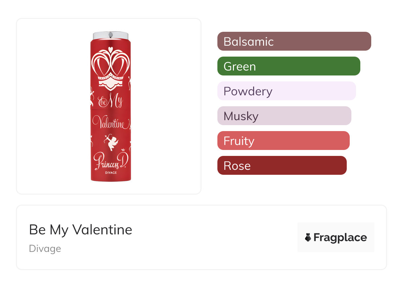The image size is (403, 286).
Task: Select the Rose accord bar
Action: [x=282, y=166]
